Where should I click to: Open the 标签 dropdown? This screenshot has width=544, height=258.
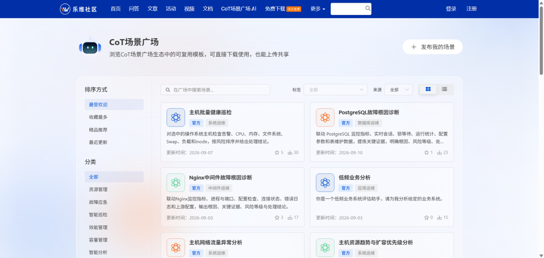(335, 90)
